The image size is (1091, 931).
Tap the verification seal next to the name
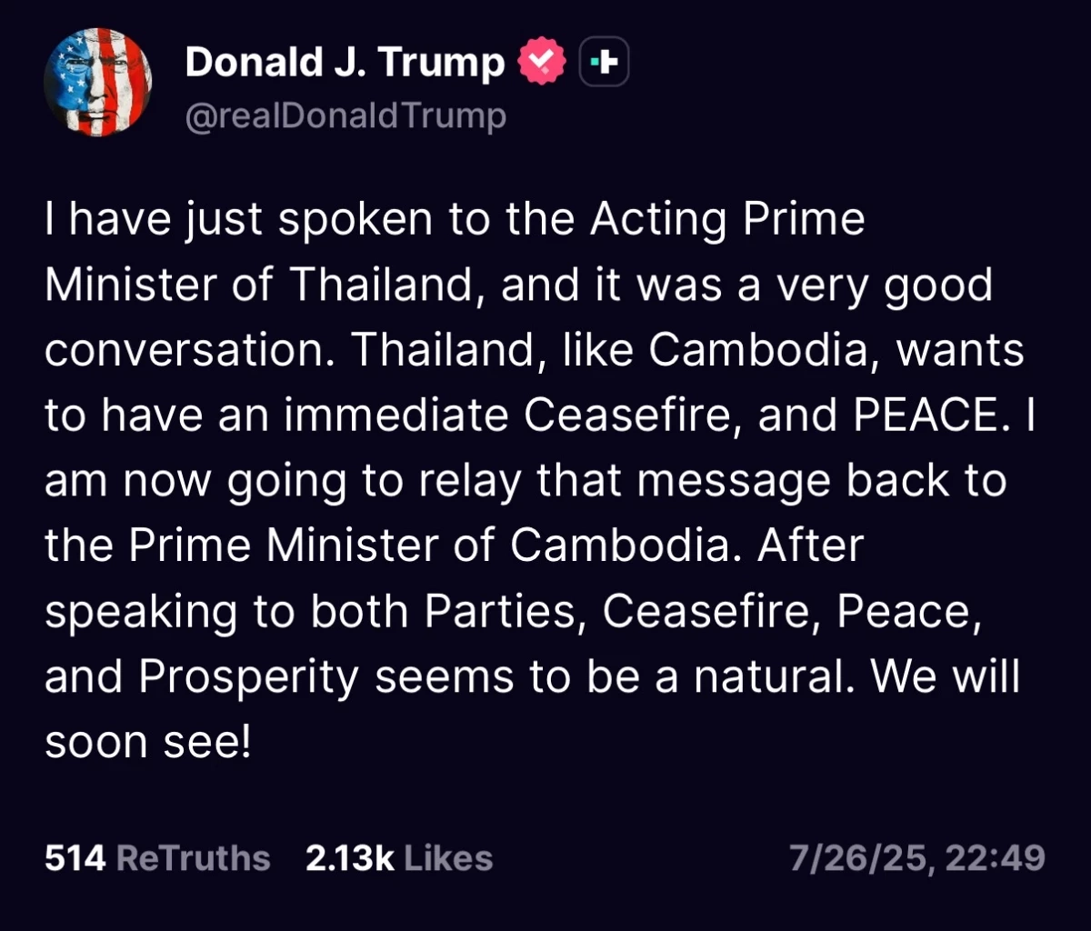point(541,60)
